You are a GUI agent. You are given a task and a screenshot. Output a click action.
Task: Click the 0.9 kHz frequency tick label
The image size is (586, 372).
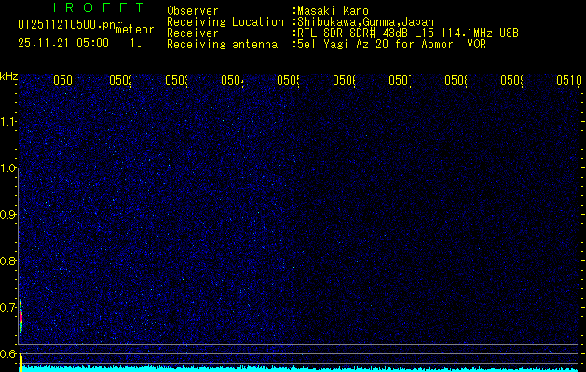point(7,215)
